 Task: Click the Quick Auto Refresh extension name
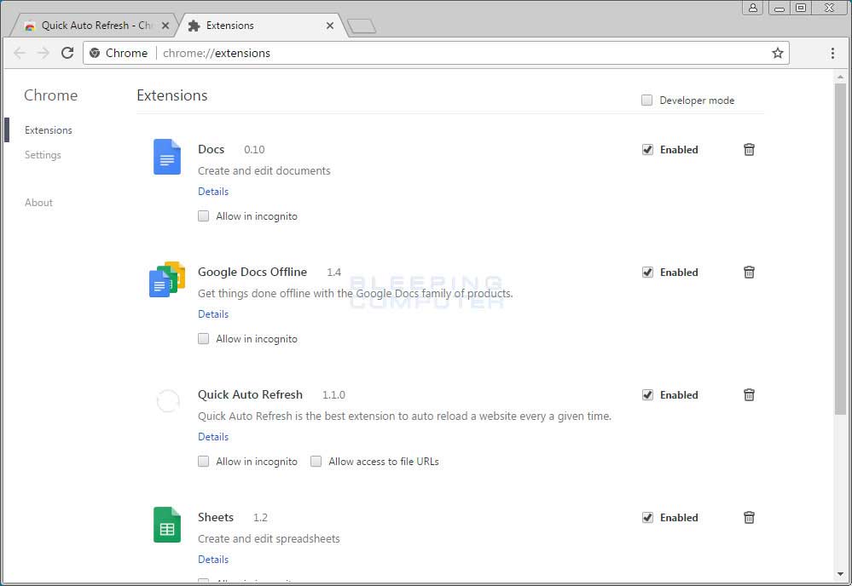(250, 394)
